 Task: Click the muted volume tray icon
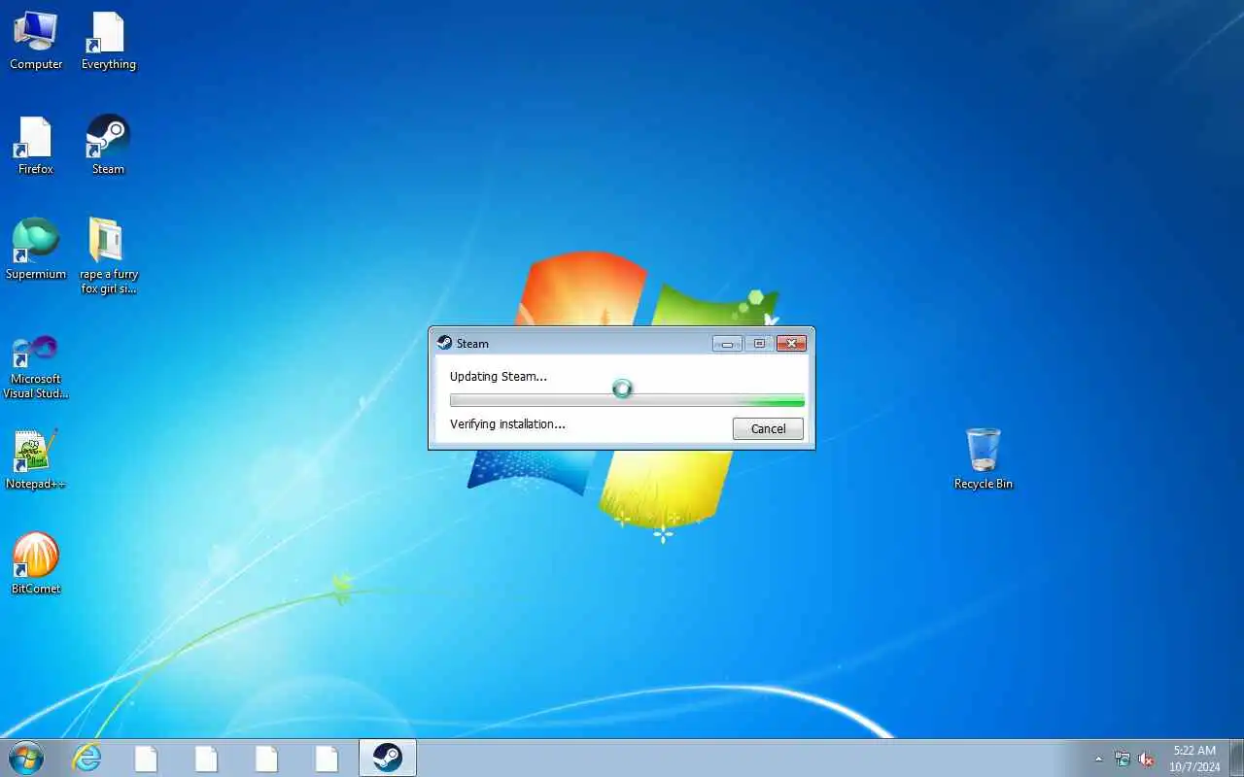[1146, 760]
